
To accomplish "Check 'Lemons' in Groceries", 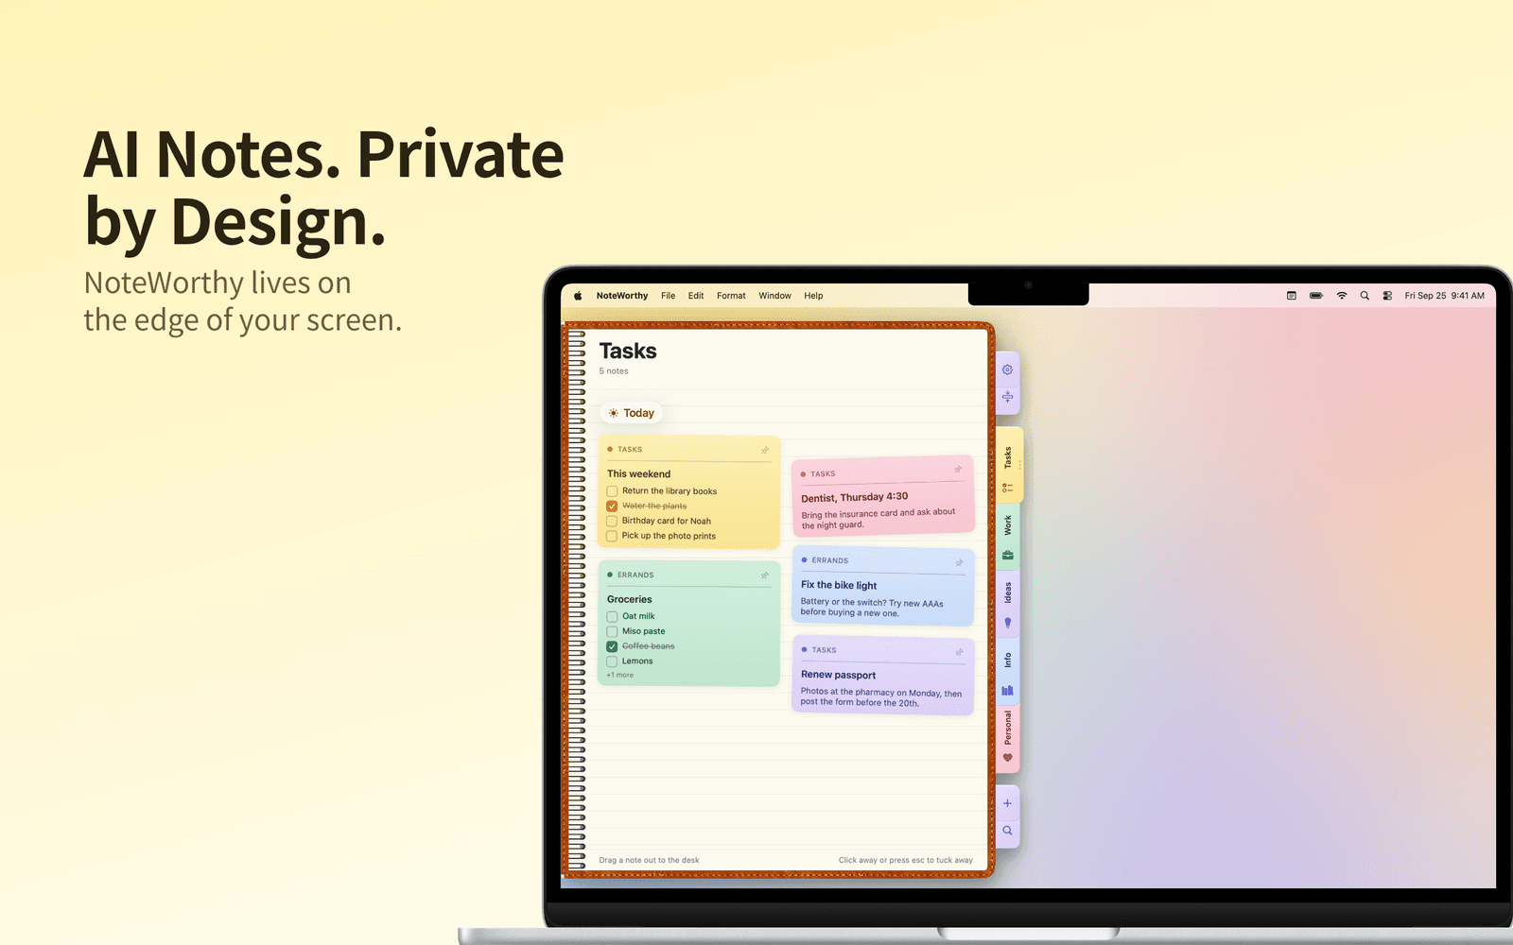I will pyautogui.click(x=612, y=662).
